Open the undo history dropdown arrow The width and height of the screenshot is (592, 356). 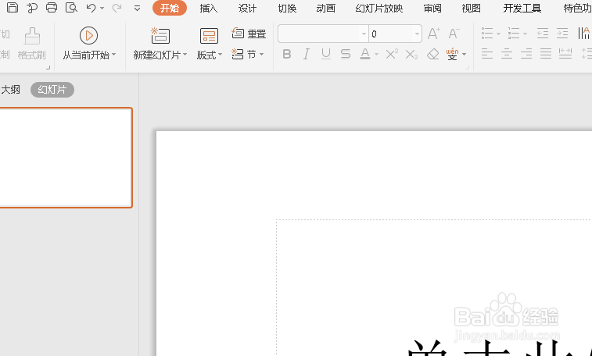[x=102, y=9]
